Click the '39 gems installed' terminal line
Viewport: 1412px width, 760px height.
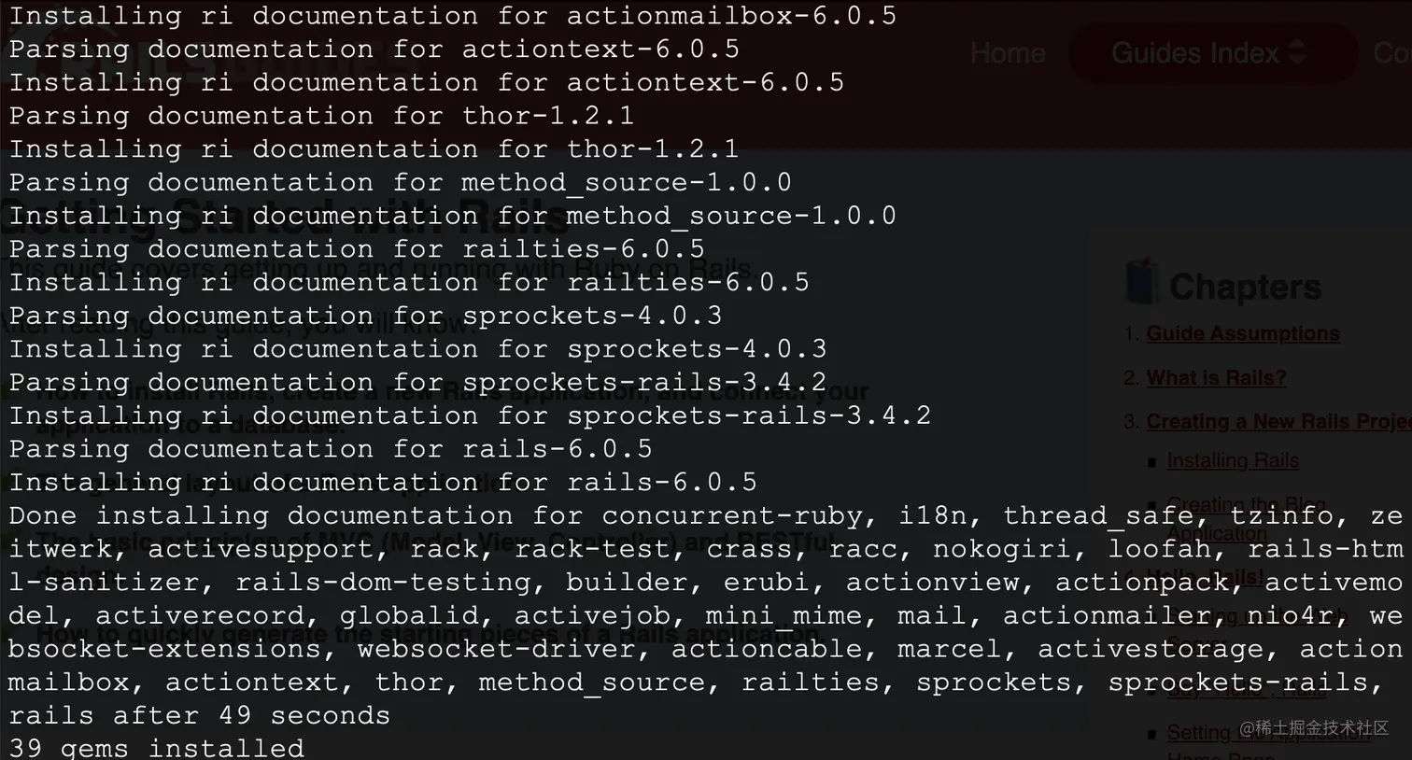pos(156,748)
